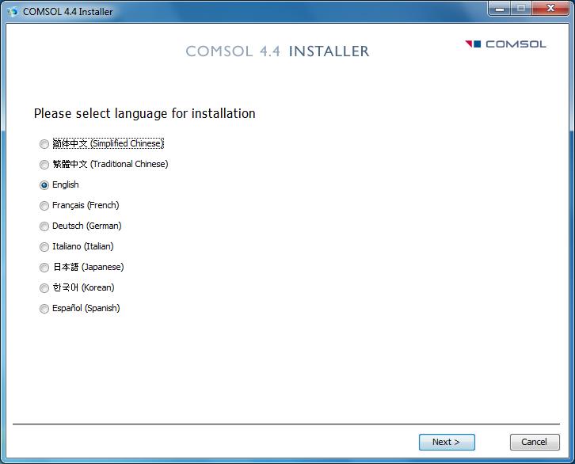Cancel the COMSOL installation
575x464 pixels.
(x=534, y=442)
